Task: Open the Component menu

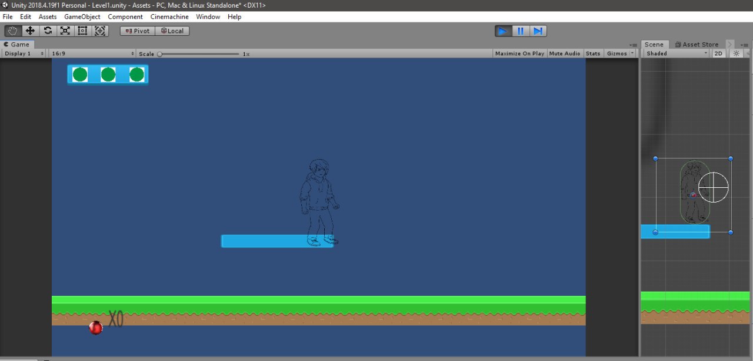Action: click(125, 17)
